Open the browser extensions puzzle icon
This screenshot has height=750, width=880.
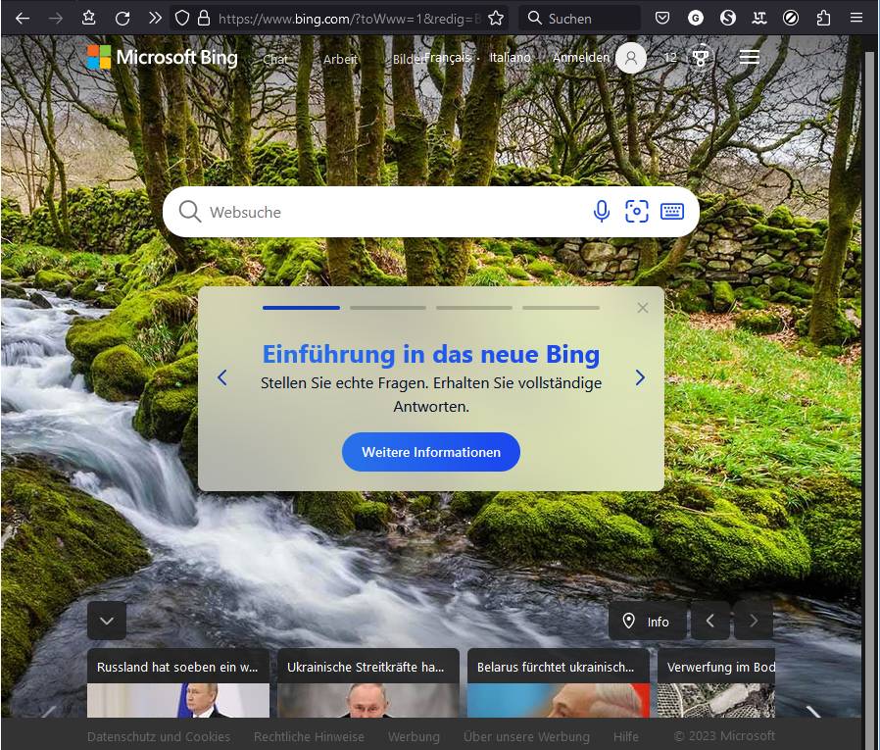(x=824, y=17)
